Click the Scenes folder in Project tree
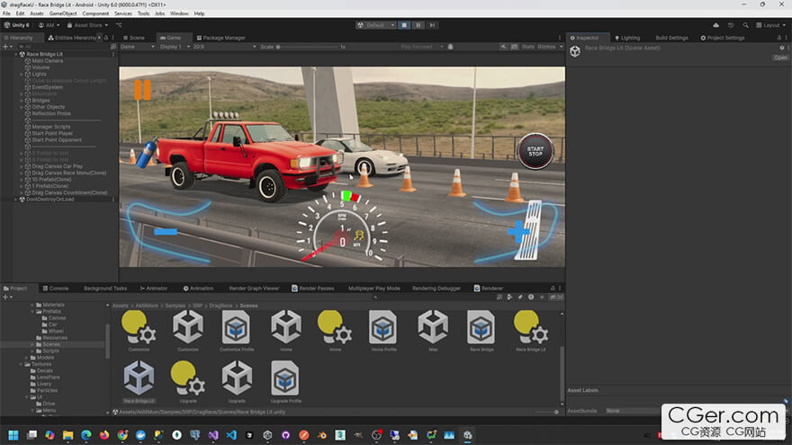The height and width of the screenshot is (445, 792). 51,344
